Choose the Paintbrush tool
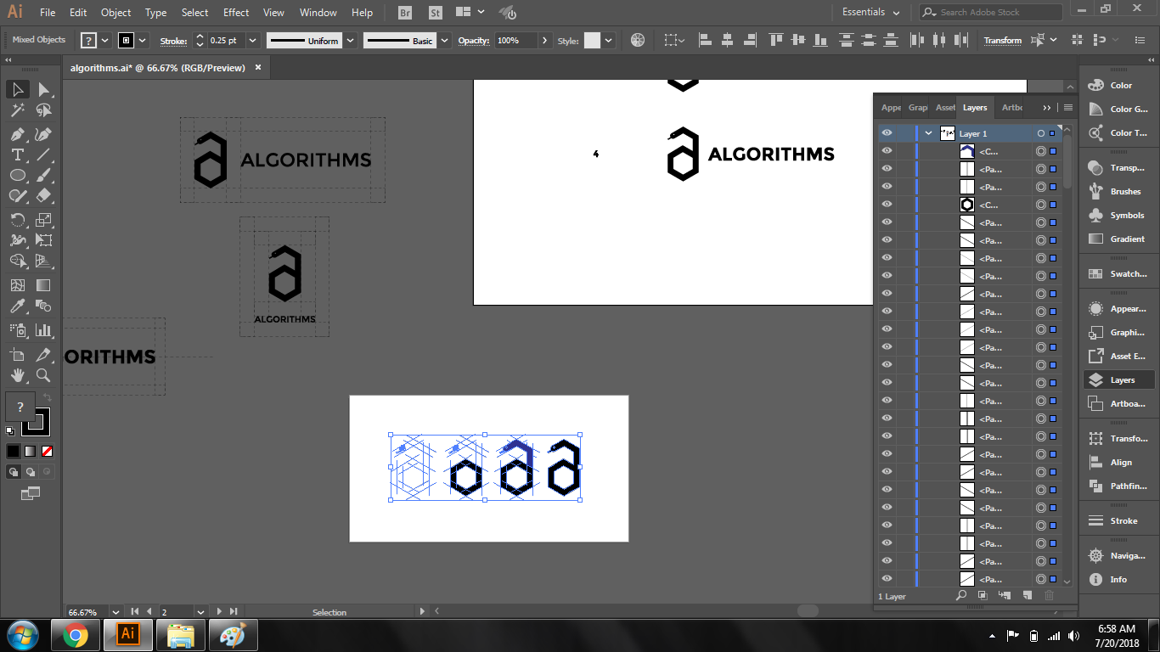Viewport: 1160px width, 652px height. 43,175
